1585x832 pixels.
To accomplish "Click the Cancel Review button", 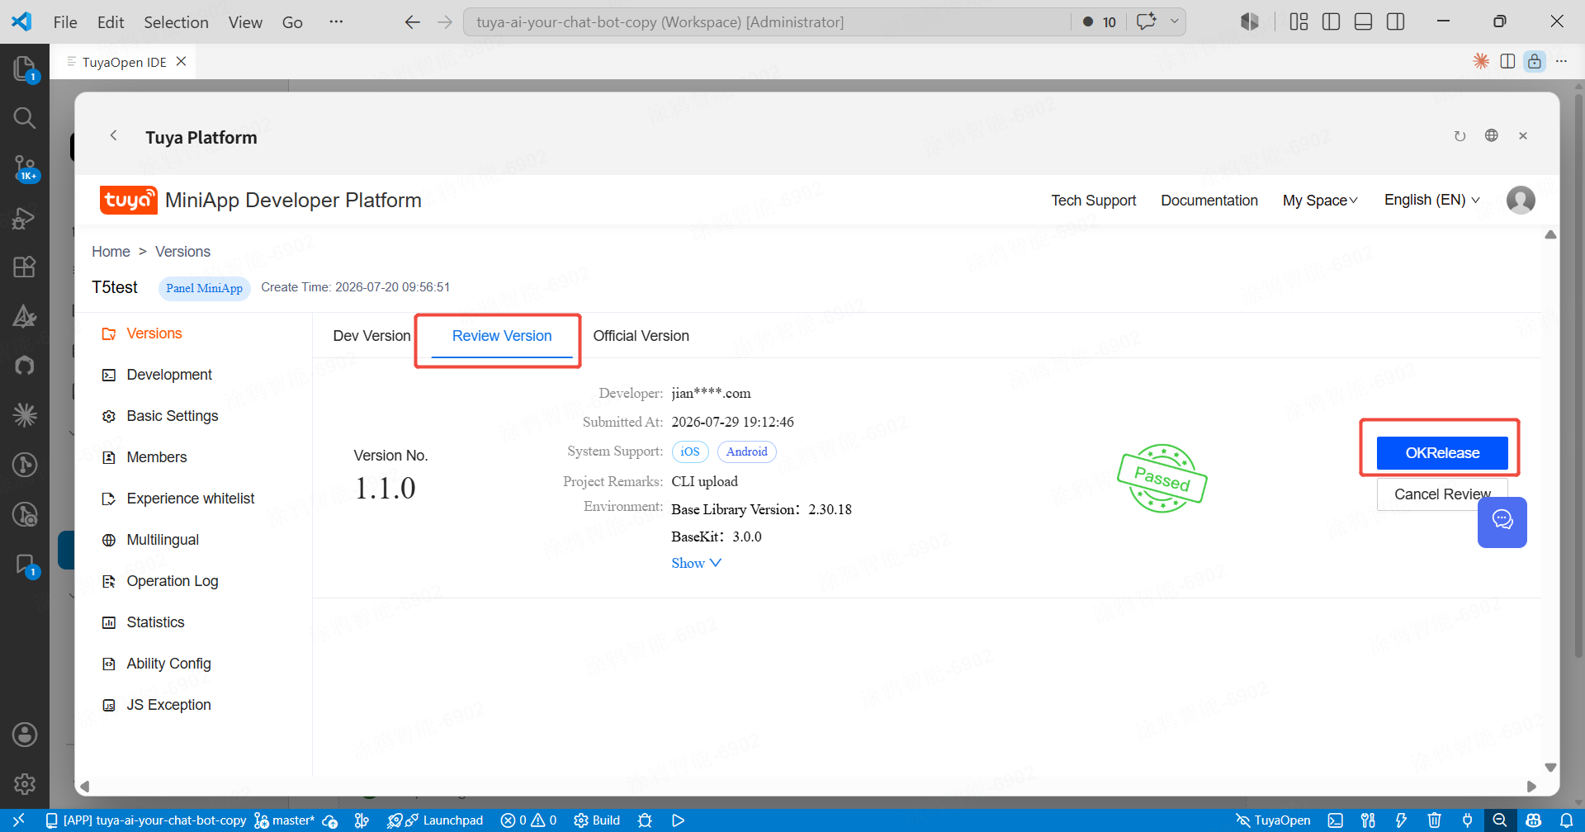I will point(1442,494).
